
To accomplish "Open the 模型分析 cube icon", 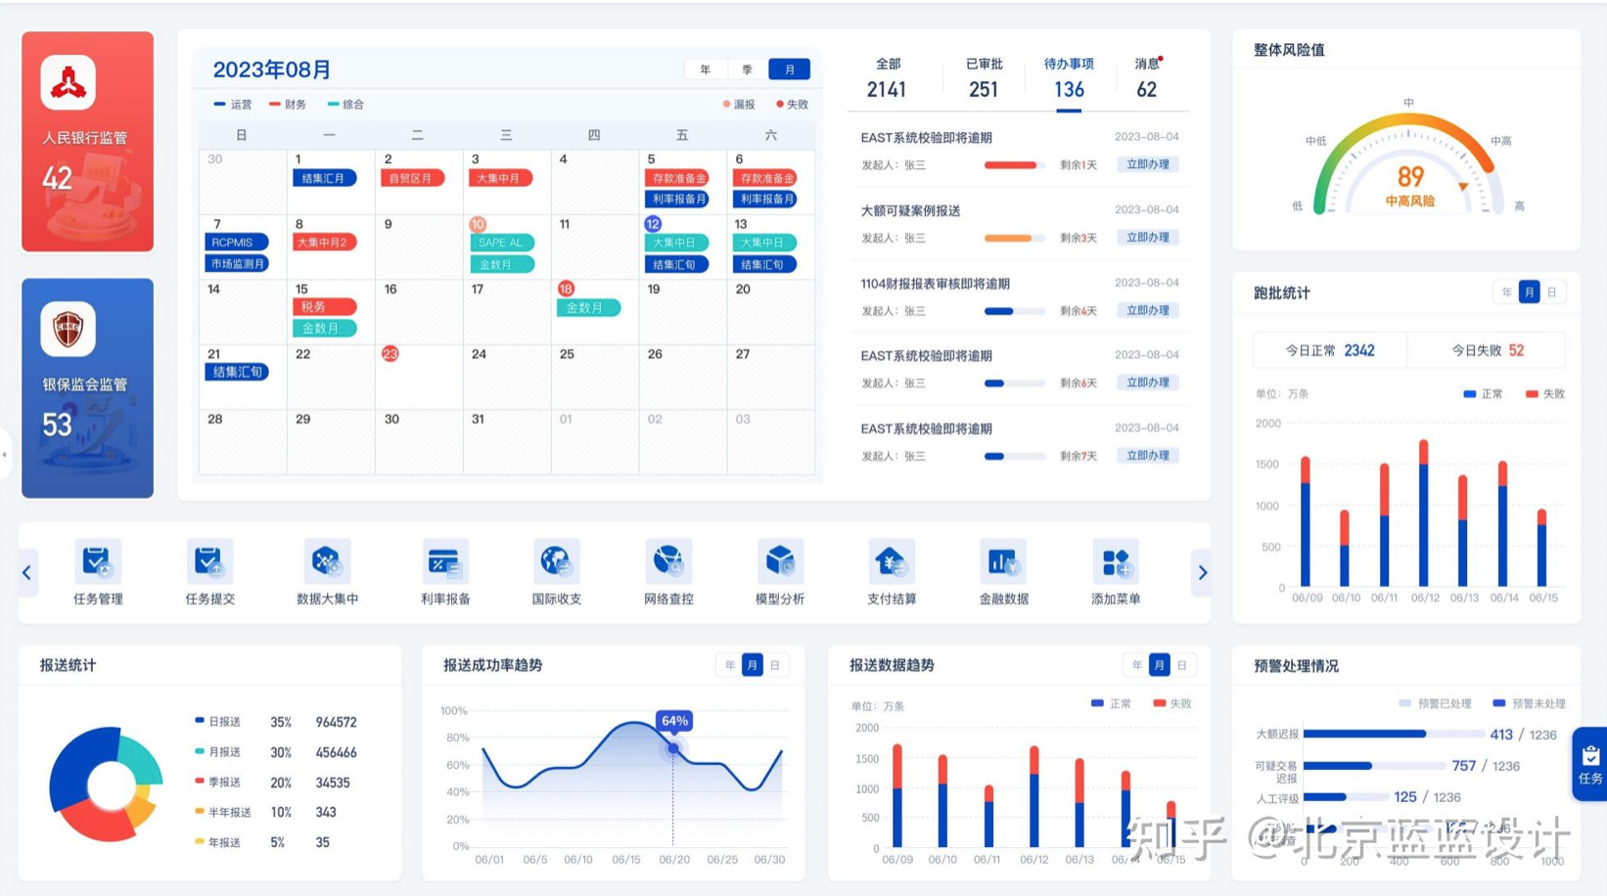I will pos(779,562).
